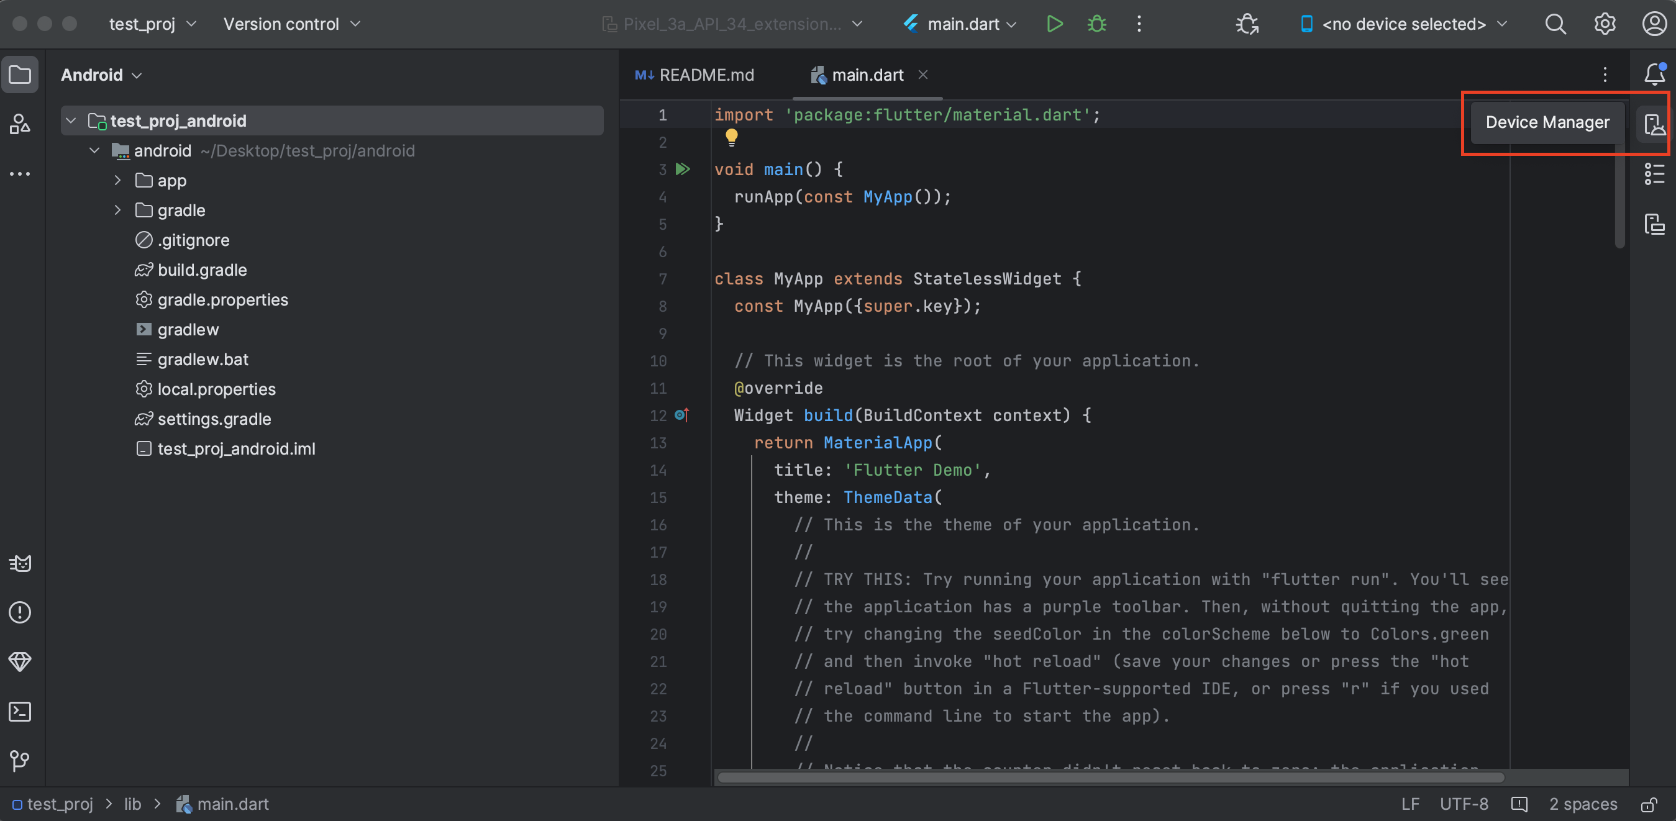
Task: Show more tool windows ellipsis
Action: point(19,174)
